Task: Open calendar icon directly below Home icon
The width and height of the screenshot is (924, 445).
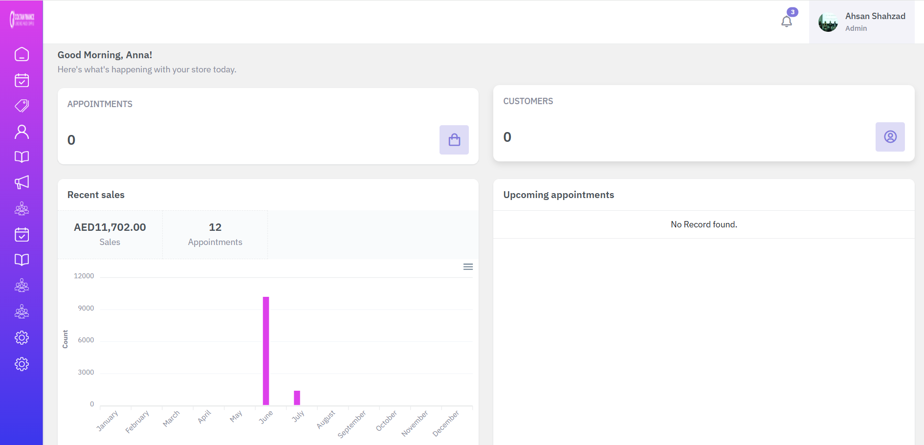Action: point(22,80)
